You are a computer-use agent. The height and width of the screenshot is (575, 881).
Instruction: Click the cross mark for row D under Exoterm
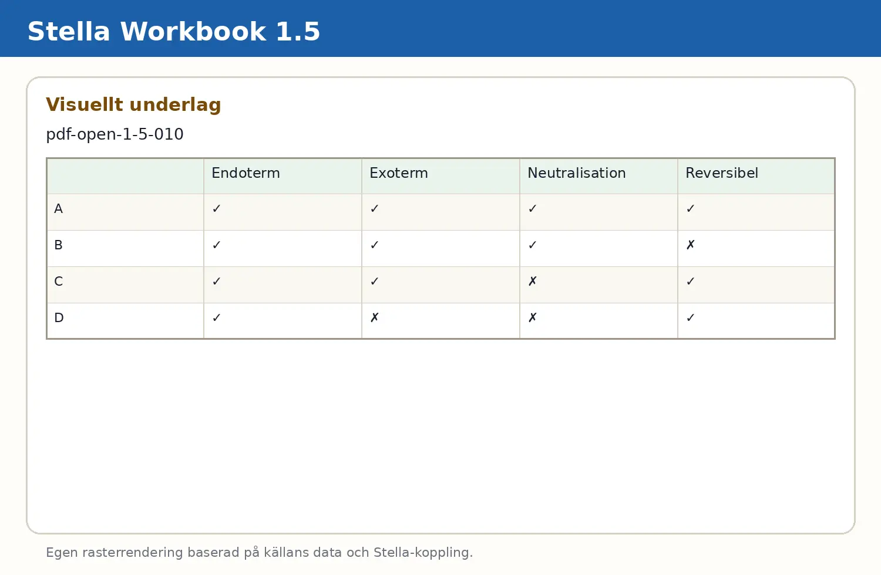click(375, 317)
